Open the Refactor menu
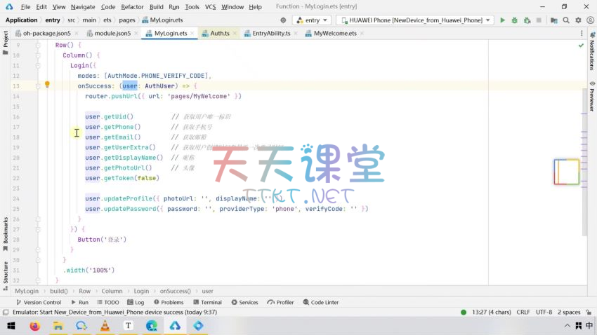The width and height of the screenshot is (597, 335). (132, 7)
